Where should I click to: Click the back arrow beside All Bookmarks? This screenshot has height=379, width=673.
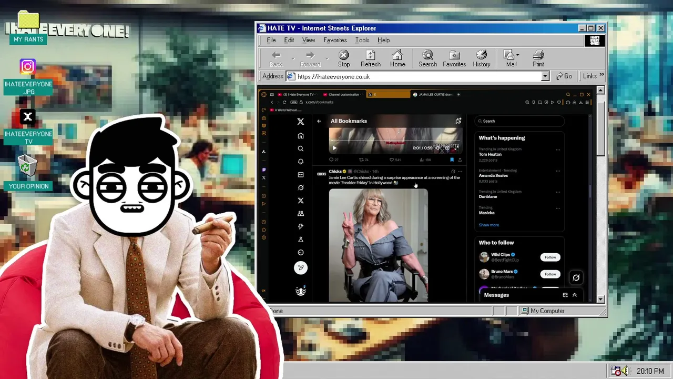319,121
